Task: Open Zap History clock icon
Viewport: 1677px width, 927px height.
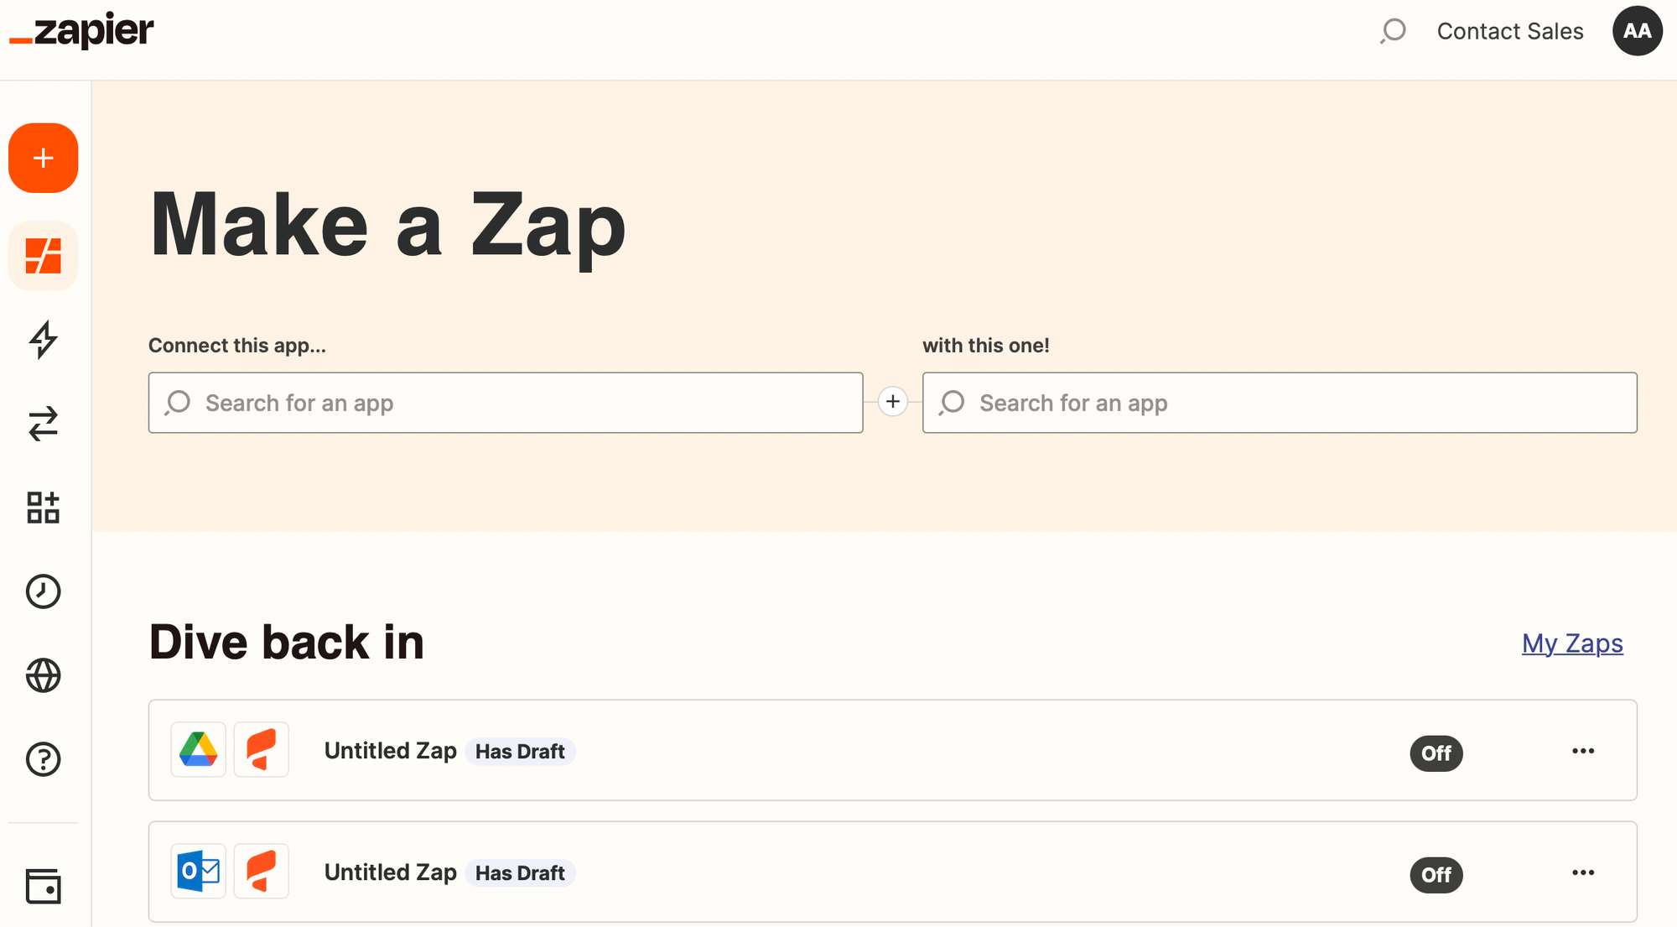Action: click(x=44, y=591)
